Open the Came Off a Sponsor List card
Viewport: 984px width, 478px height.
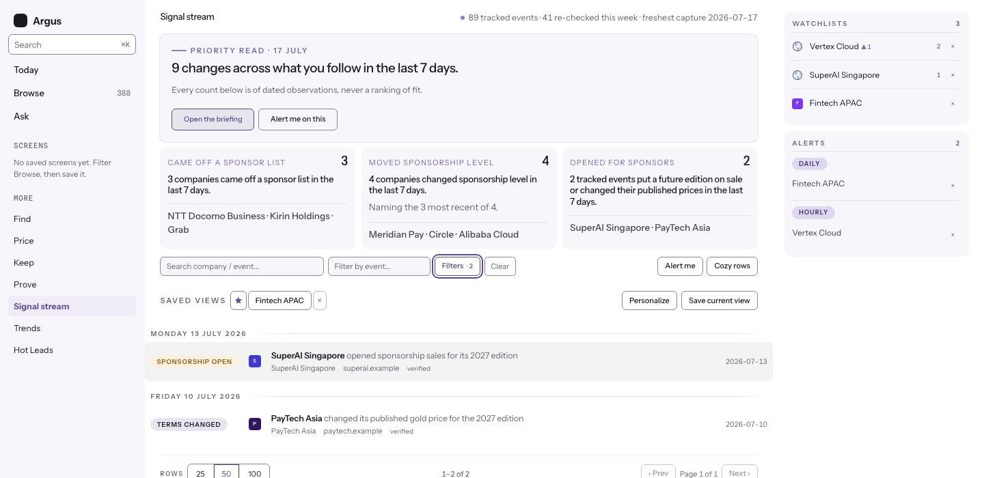coord(258,198)
